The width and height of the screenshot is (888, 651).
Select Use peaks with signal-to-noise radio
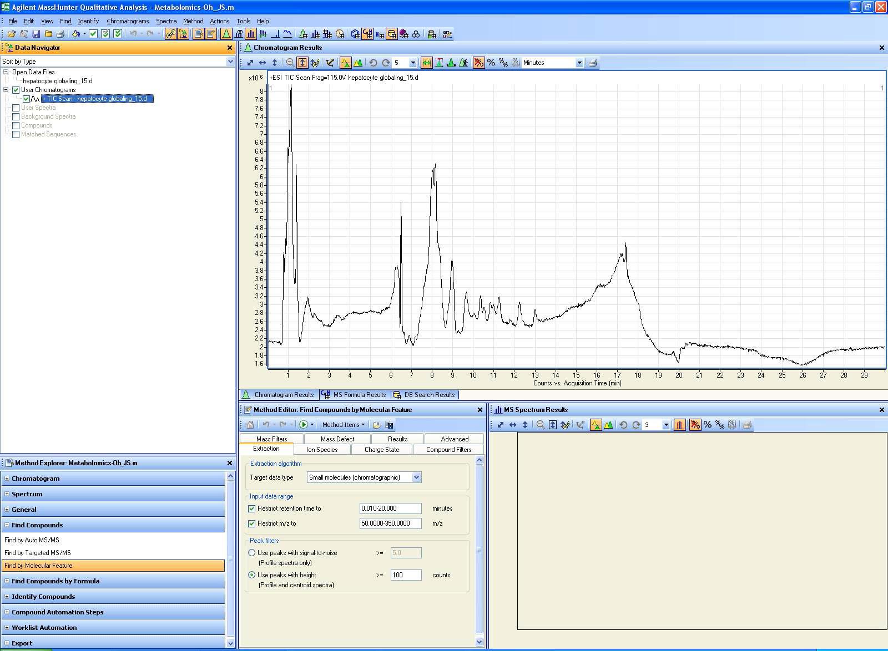pos(251,553)
